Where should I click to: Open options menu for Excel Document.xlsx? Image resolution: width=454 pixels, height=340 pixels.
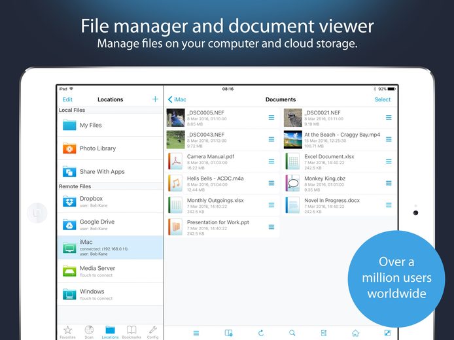pos(389,161)
